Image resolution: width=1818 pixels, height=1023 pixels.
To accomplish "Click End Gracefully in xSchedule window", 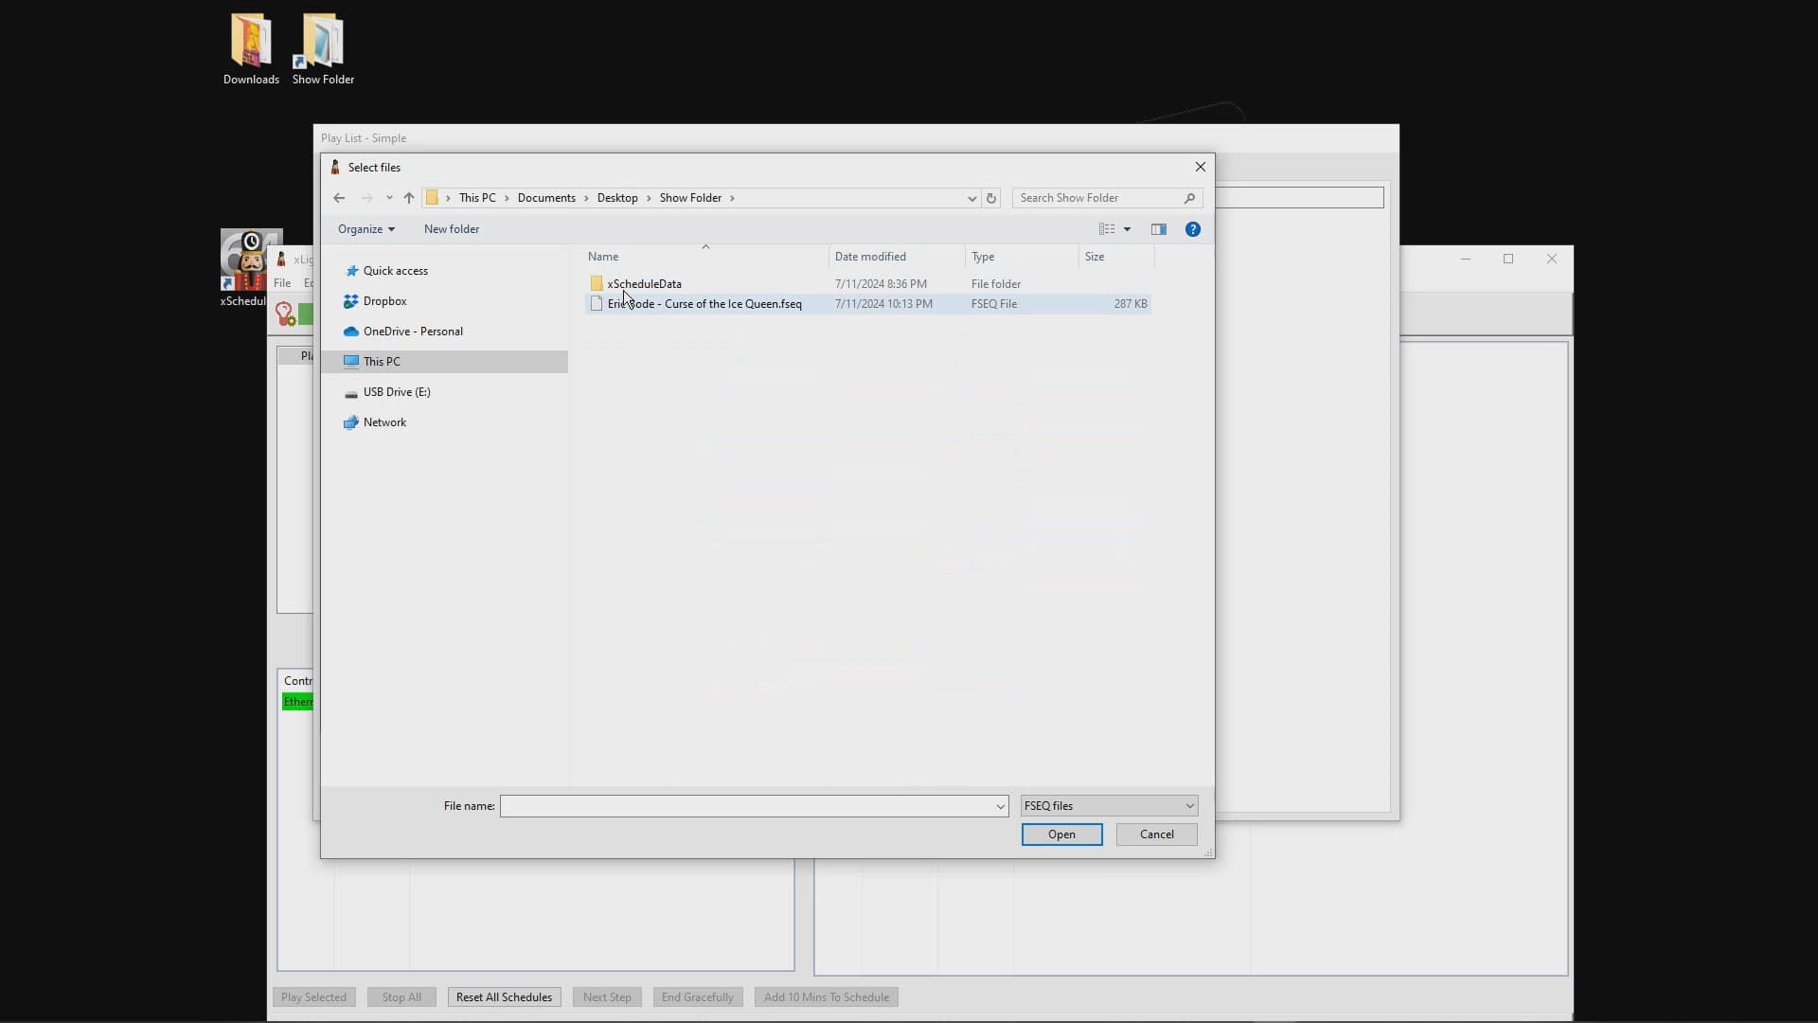I will coord(698,997).
